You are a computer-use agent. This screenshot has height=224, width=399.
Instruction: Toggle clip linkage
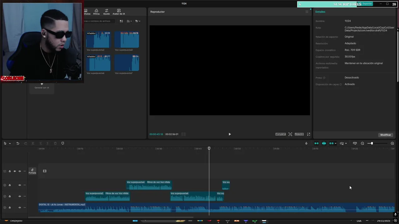tap(331, 143)
